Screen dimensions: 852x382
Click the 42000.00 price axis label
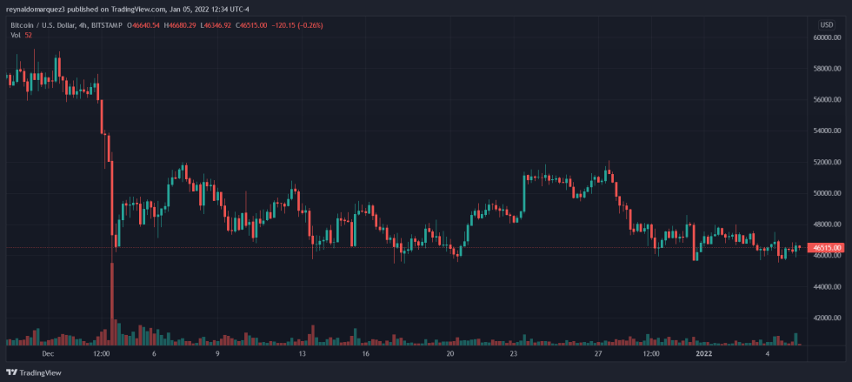(827, 318)
